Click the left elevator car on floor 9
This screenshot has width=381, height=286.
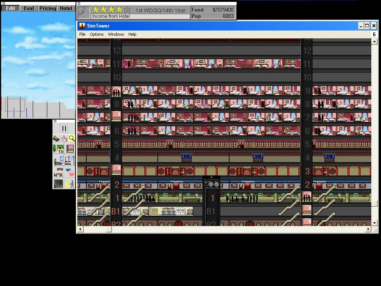(x=116, y=92)
